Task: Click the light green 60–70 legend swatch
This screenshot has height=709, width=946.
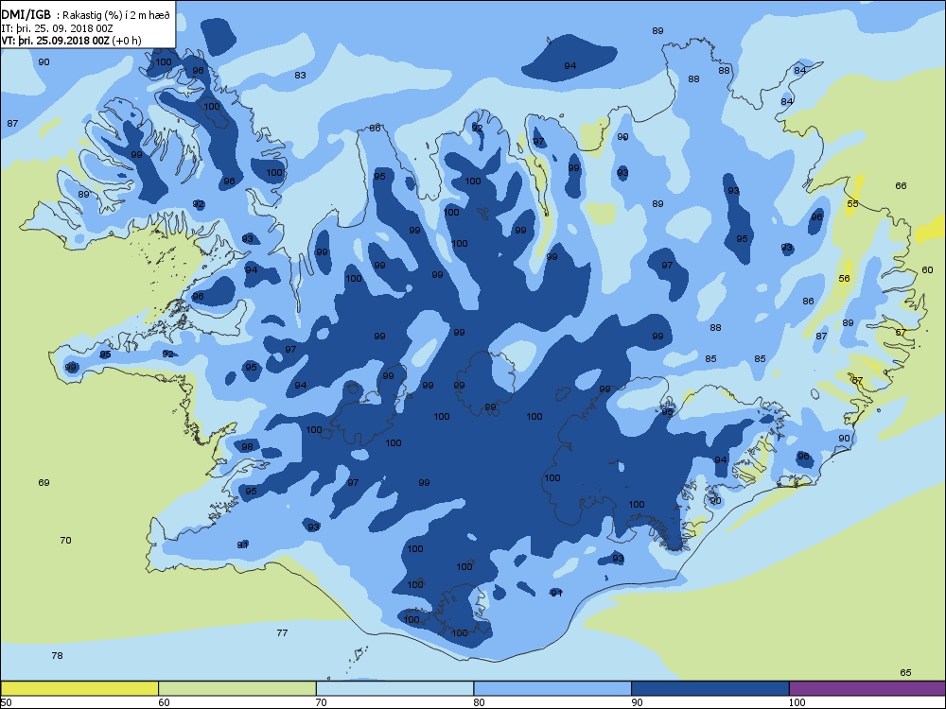Action: (x=237, y=688)
